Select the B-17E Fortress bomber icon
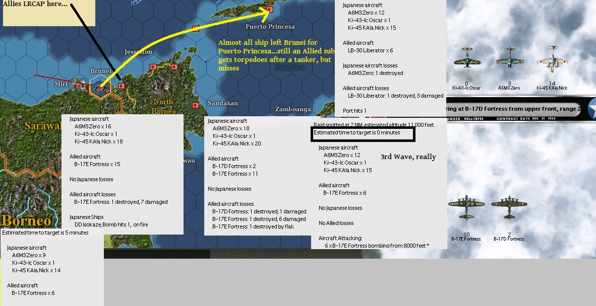The image size is (596, 306). 466,207
